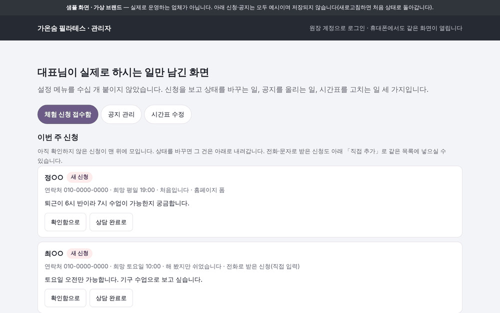Image resolution: width=500 pixels, height=313 pixels.
Task: Open the 체험 신청 접수함 tab
Action: [67, 114]
